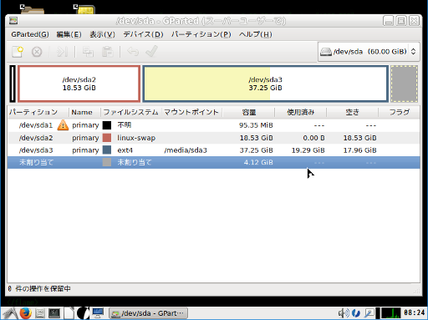Image resolution: width=428 pixels, height=320 pixels.
Task: Click the black-white circle taskbar icon
Action: coord(83,313)
